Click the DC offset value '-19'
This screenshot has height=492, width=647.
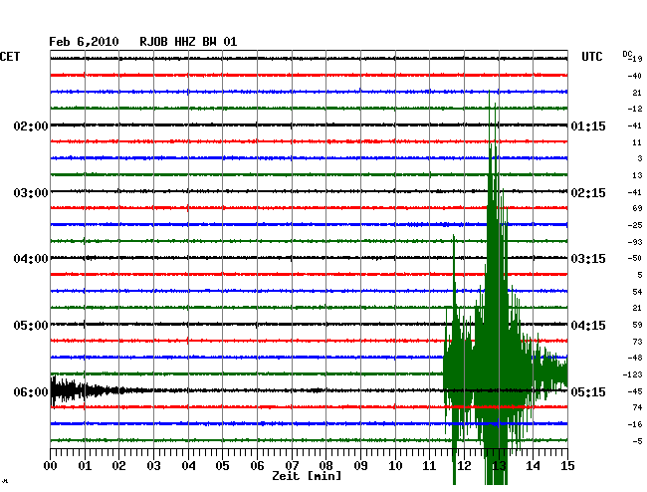636,59
